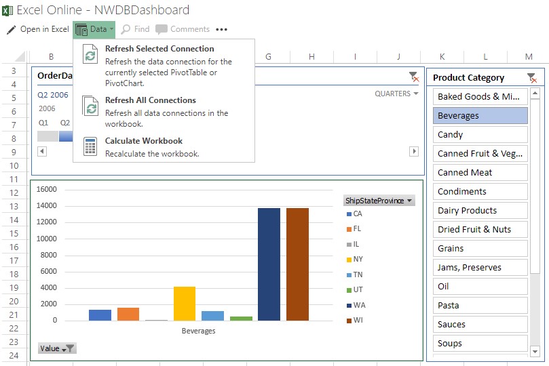Click the Q2 2006 timeline selection label
The width and height of the screenshot is (549, 366).
tap(53, 95)
